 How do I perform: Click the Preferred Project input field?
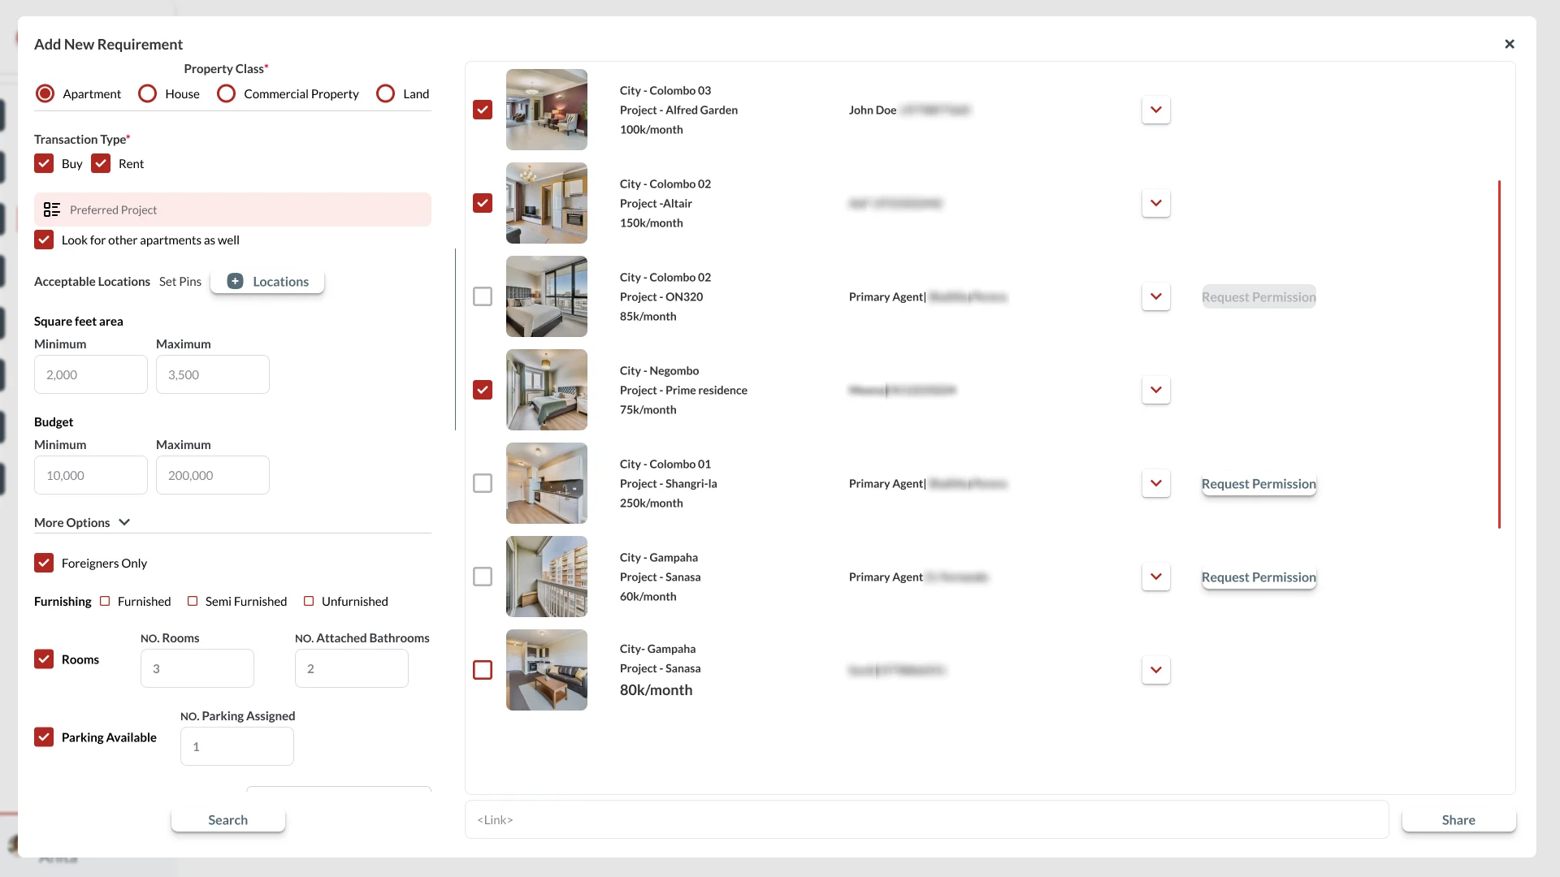pyautogui.click(x=232, y=210)
